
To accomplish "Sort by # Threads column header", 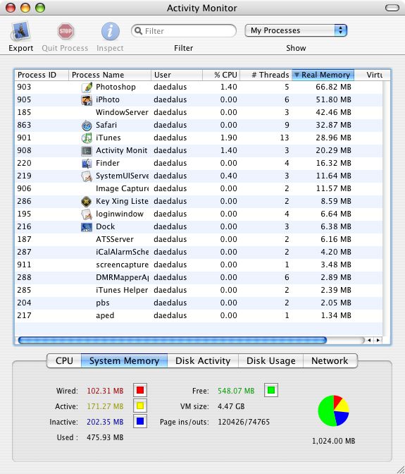I will click(266, 75).
